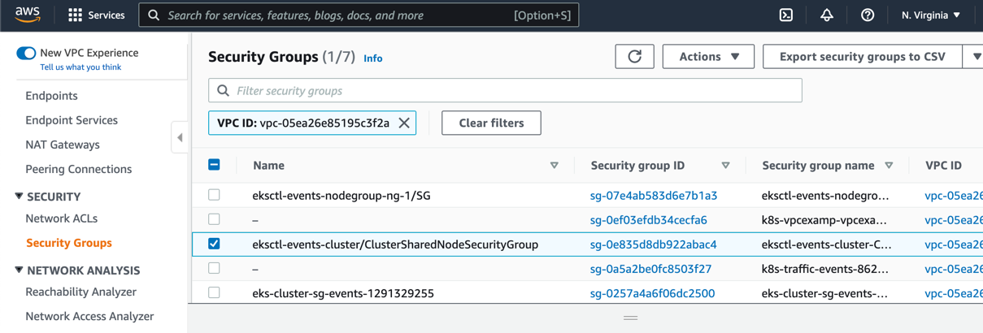Open security group sg-0a5a2be0fc8503f27

[650, 269]
